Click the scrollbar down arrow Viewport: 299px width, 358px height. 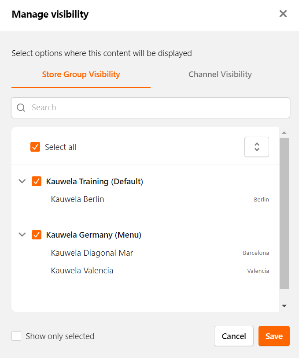[284, 305]
